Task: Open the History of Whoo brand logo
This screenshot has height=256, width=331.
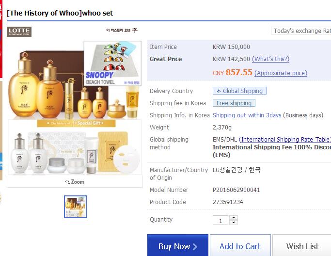Action: pyautogui.click(x=122, y=30)
